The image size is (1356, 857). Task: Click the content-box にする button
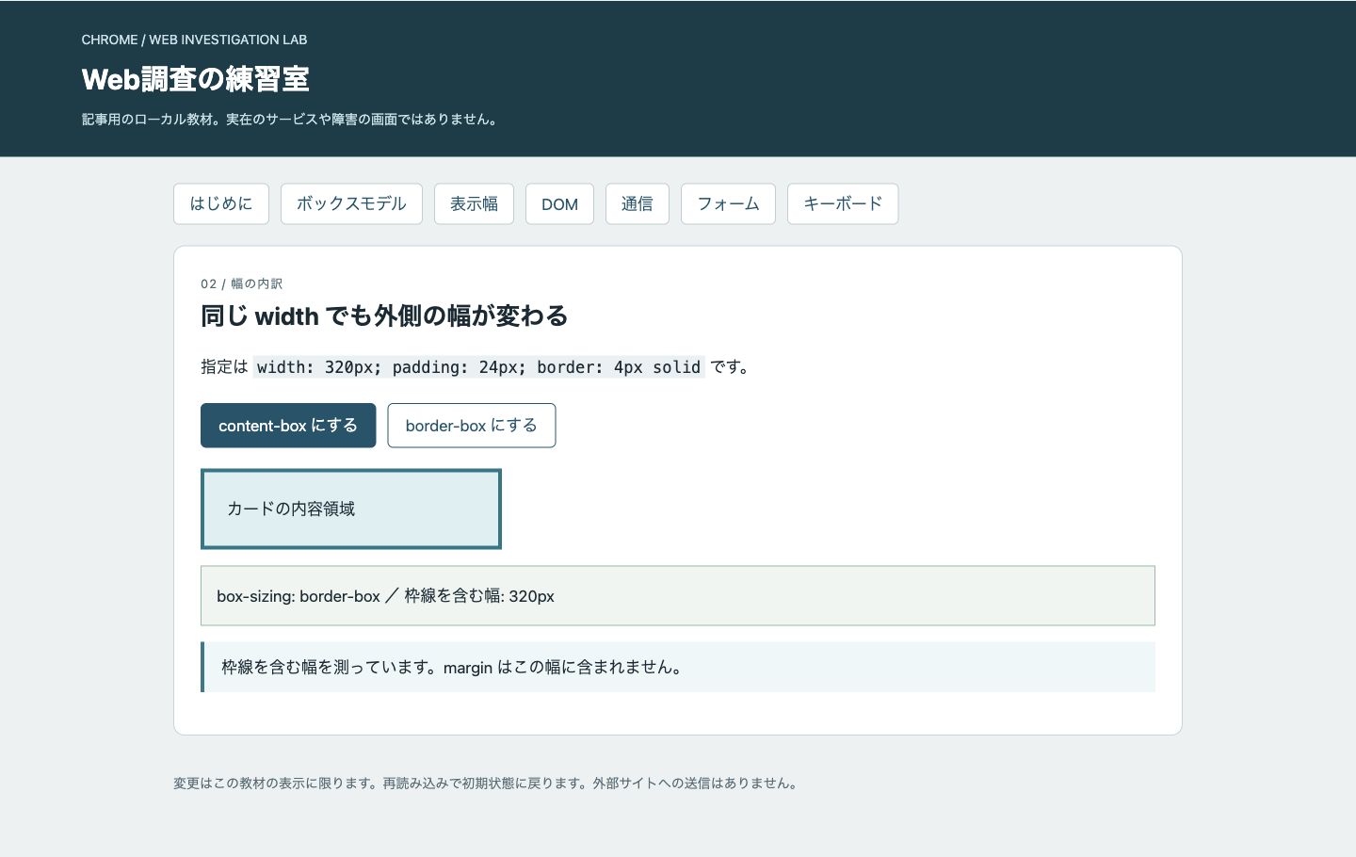288,426
